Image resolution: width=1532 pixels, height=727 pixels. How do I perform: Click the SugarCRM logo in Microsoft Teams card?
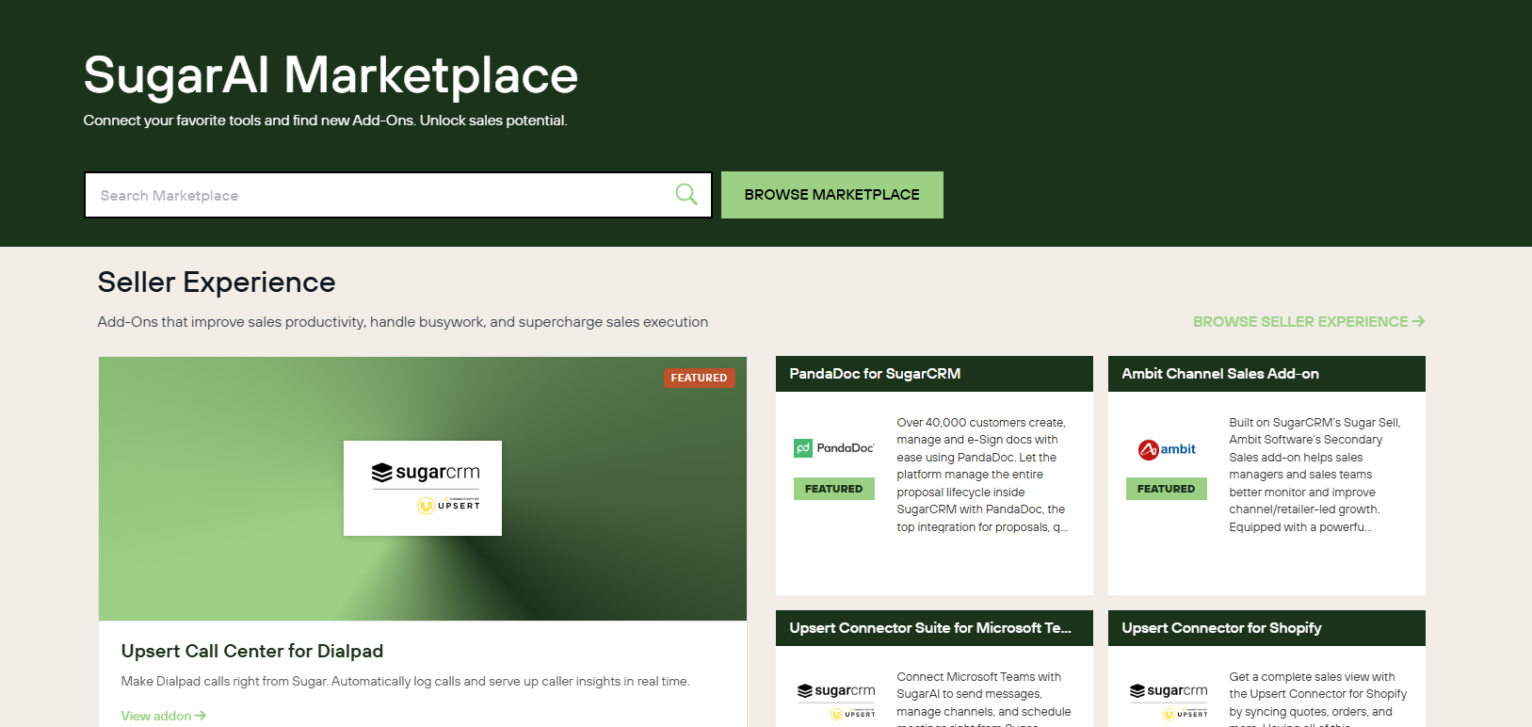tap(836, 701)
